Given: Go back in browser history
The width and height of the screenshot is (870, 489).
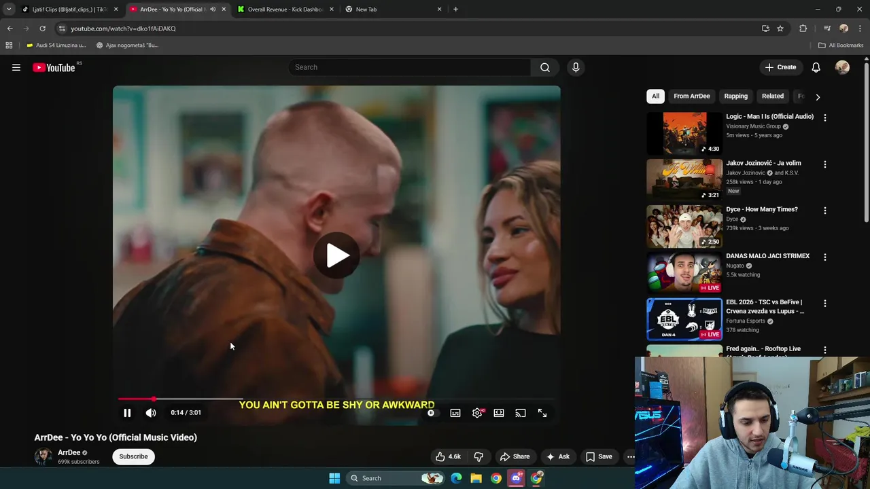Looking at the screenshot, I should [x=10, y=29].
